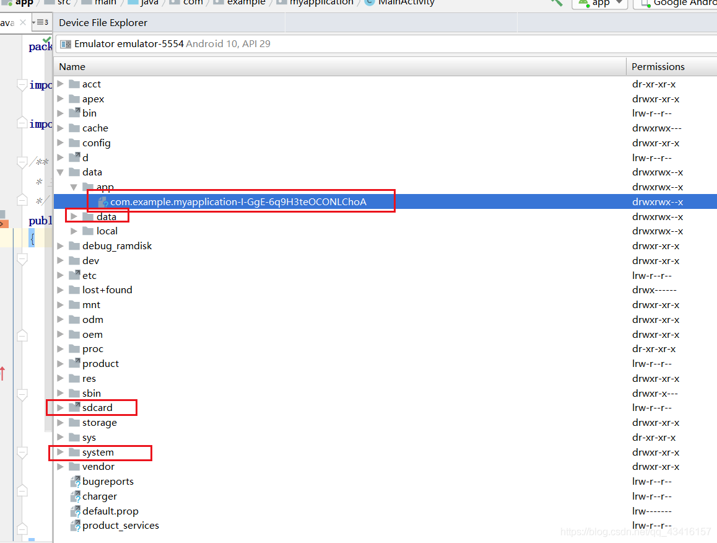This screenshot has height=543, width=717.
Task: Click the res folder icon
Action: click(74, 378)
